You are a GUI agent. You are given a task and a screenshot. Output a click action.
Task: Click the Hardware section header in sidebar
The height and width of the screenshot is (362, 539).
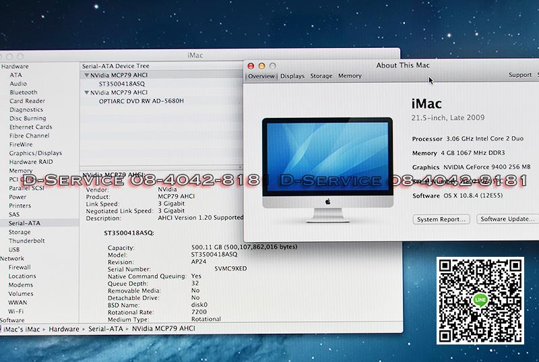coord(14,66)
